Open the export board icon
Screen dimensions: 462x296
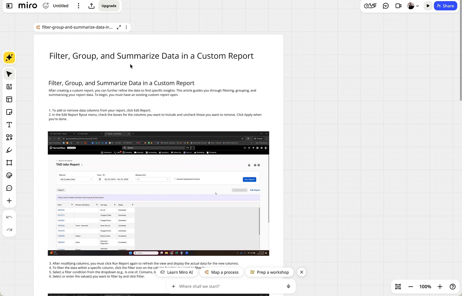click(x=92, y=6)
